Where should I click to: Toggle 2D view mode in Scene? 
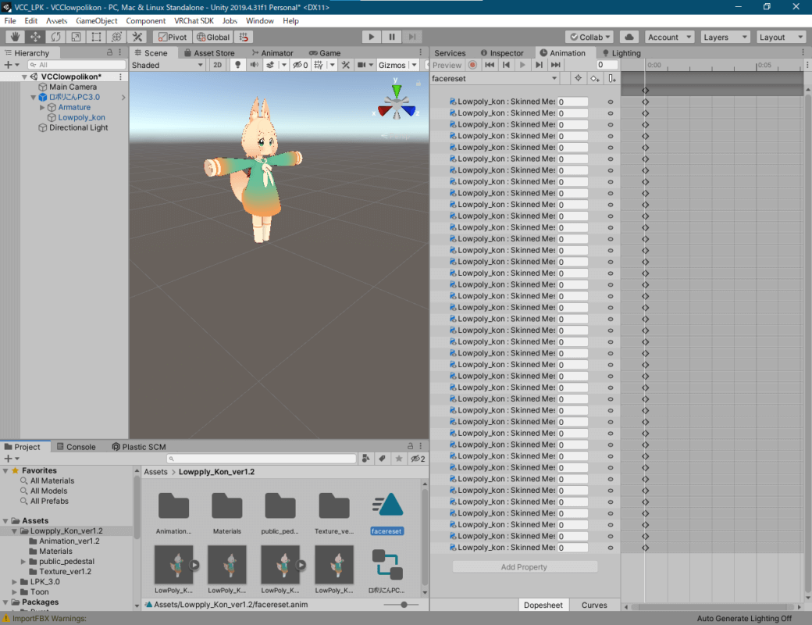point(219,66)
